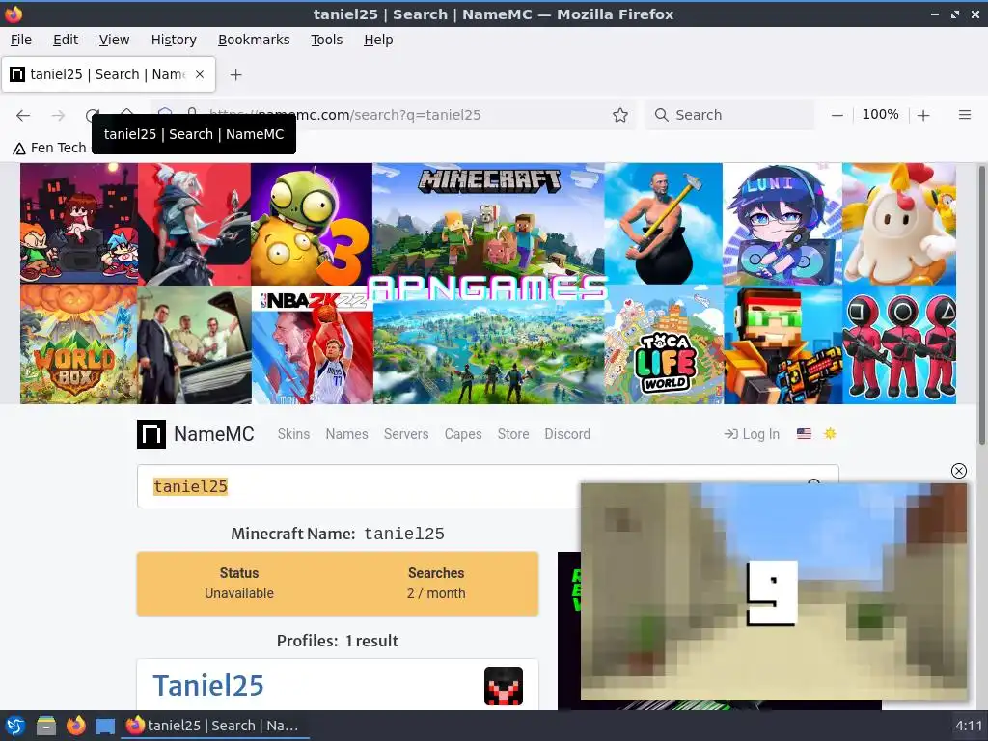Image resolution: width=988 pixels, height=741 pixels.
Task: Open the Help menu
Action: click(x=378, y=40)
